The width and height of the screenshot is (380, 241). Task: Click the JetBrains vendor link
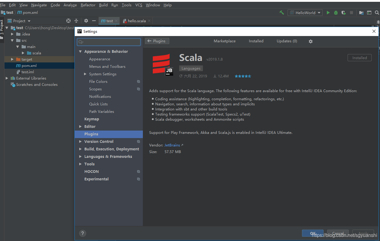coord(173,145)
